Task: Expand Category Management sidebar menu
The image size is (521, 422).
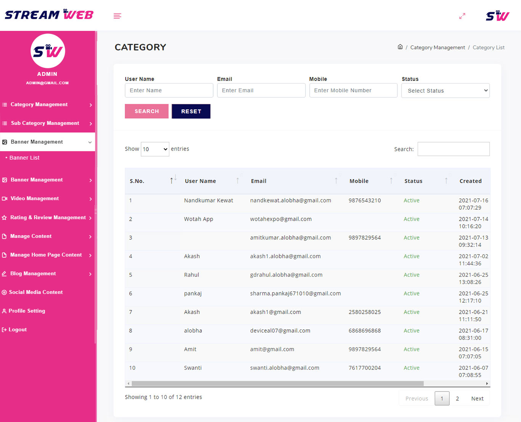Action: tap(47, 104)
